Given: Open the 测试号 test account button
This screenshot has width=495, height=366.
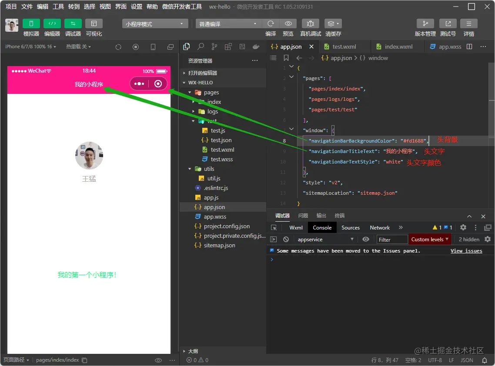Looking at the screenshot, I should tap(448, 23).
